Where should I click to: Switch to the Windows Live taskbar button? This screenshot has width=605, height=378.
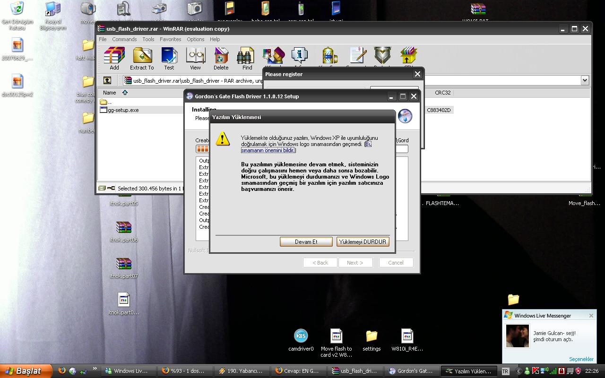128,371
